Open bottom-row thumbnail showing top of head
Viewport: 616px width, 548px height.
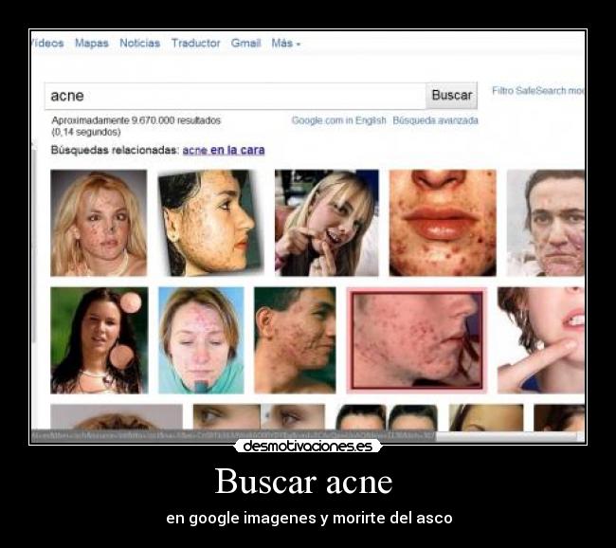(x=117, y=417)
